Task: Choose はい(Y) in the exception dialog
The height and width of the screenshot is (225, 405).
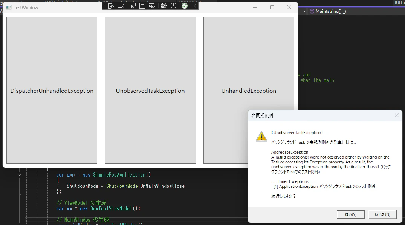Action: 351,214
